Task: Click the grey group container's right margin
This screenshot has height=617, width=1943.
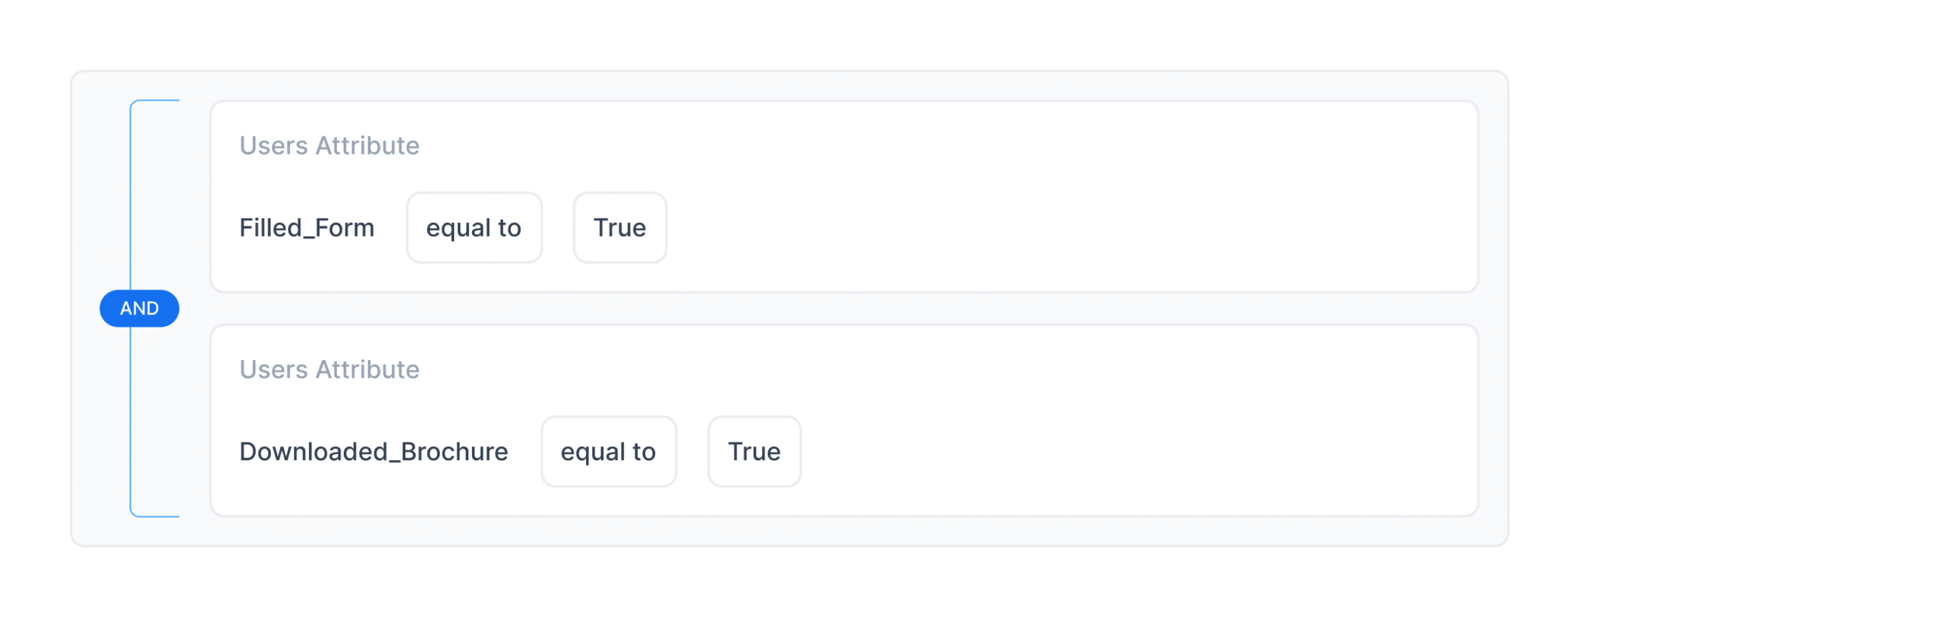Action: [x=1493, y=308]
